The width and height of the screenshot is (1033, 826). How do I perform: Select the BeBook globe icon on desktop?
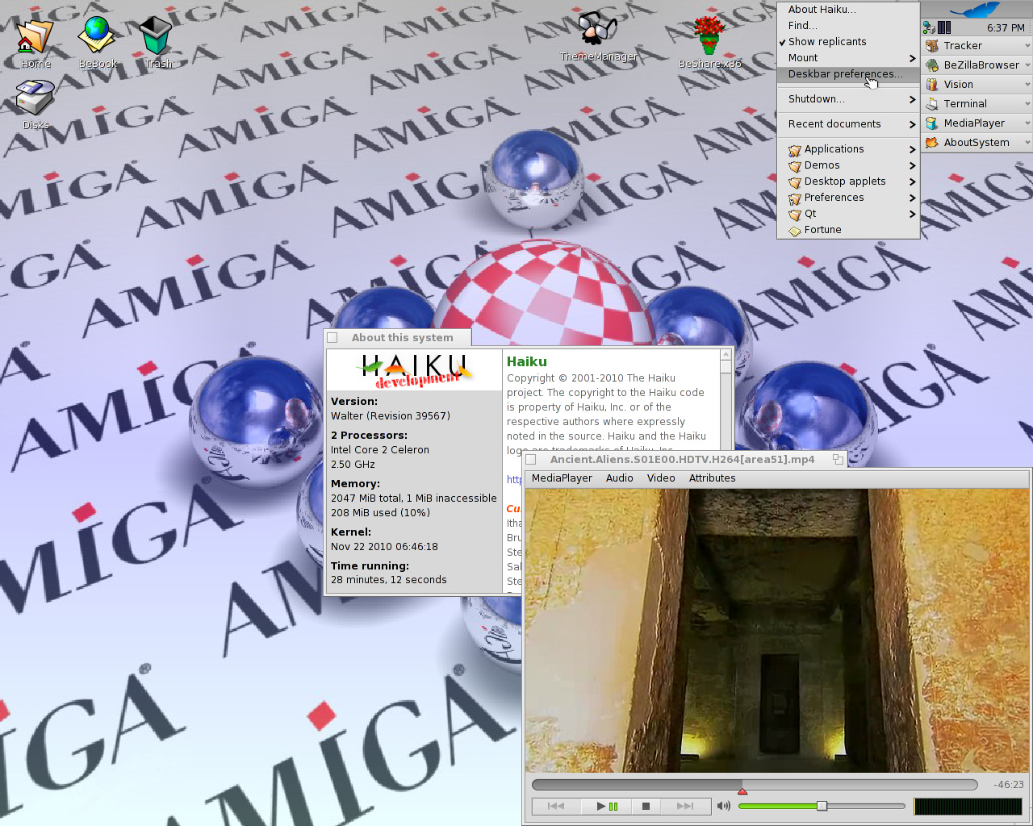(96, 35)
